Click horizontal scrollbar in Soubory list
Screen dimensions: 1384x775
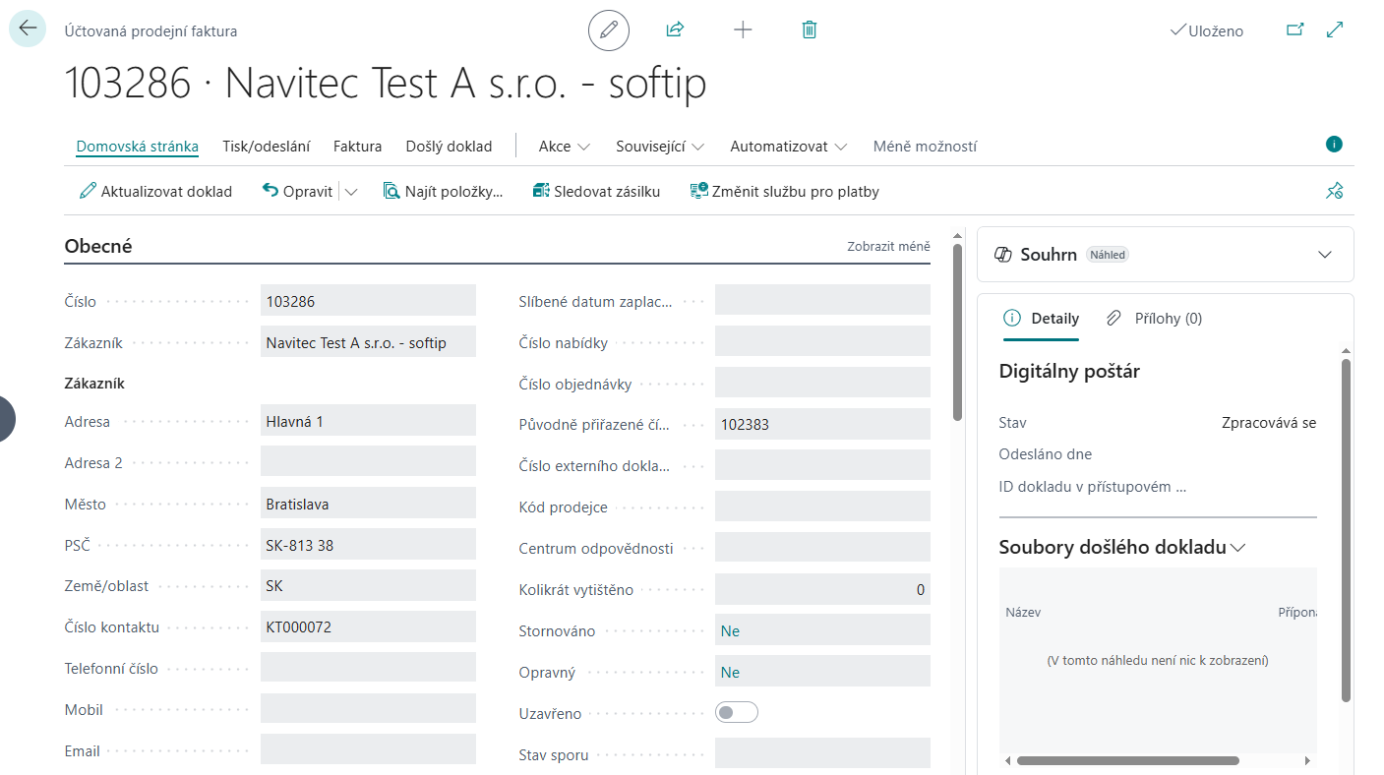tap(1127, 760)
